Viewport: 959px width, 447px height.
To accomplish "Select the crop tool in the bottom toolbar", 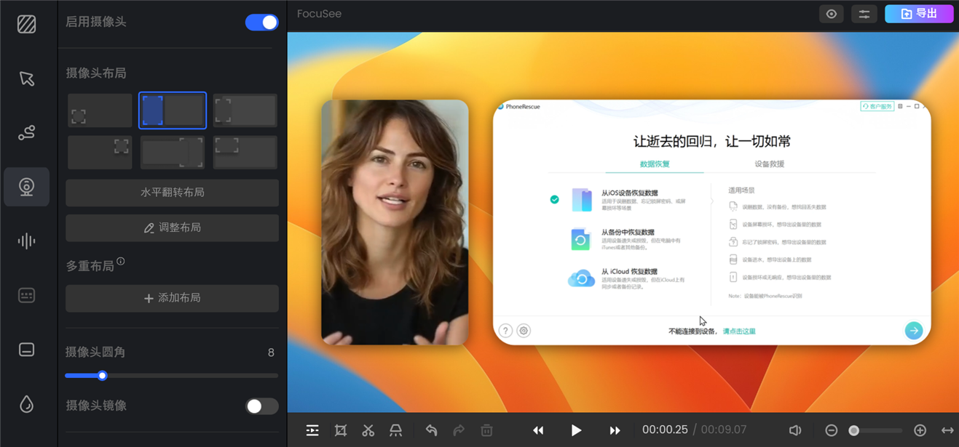I will (340, 430).
